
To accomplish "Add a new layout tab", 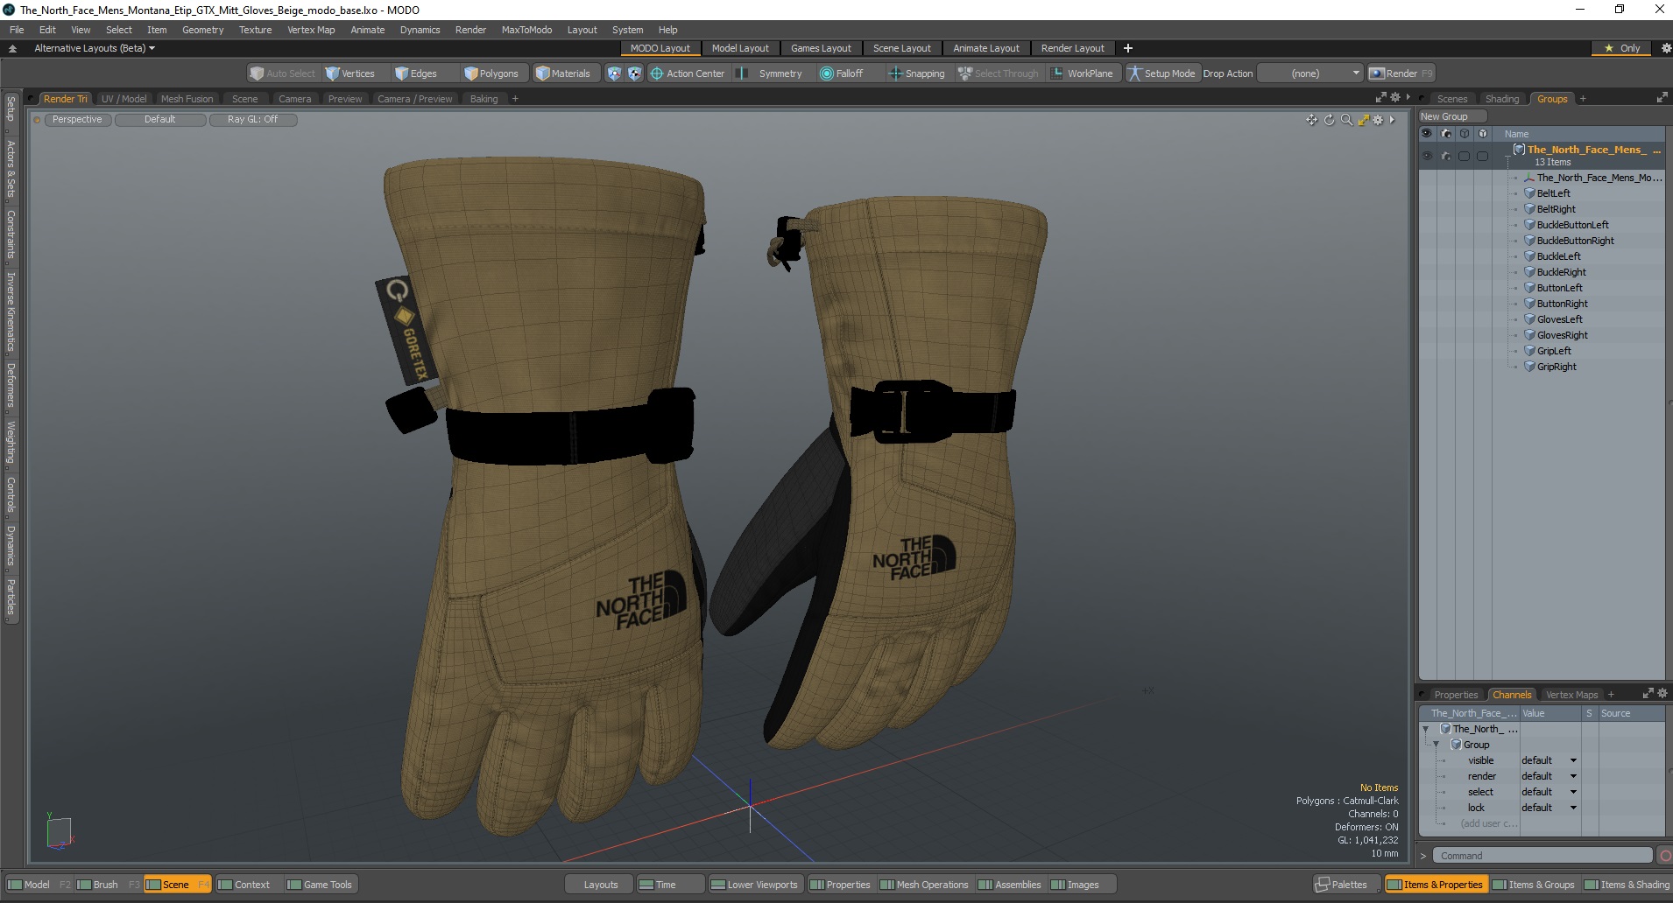I will [x=1128, y=48].
